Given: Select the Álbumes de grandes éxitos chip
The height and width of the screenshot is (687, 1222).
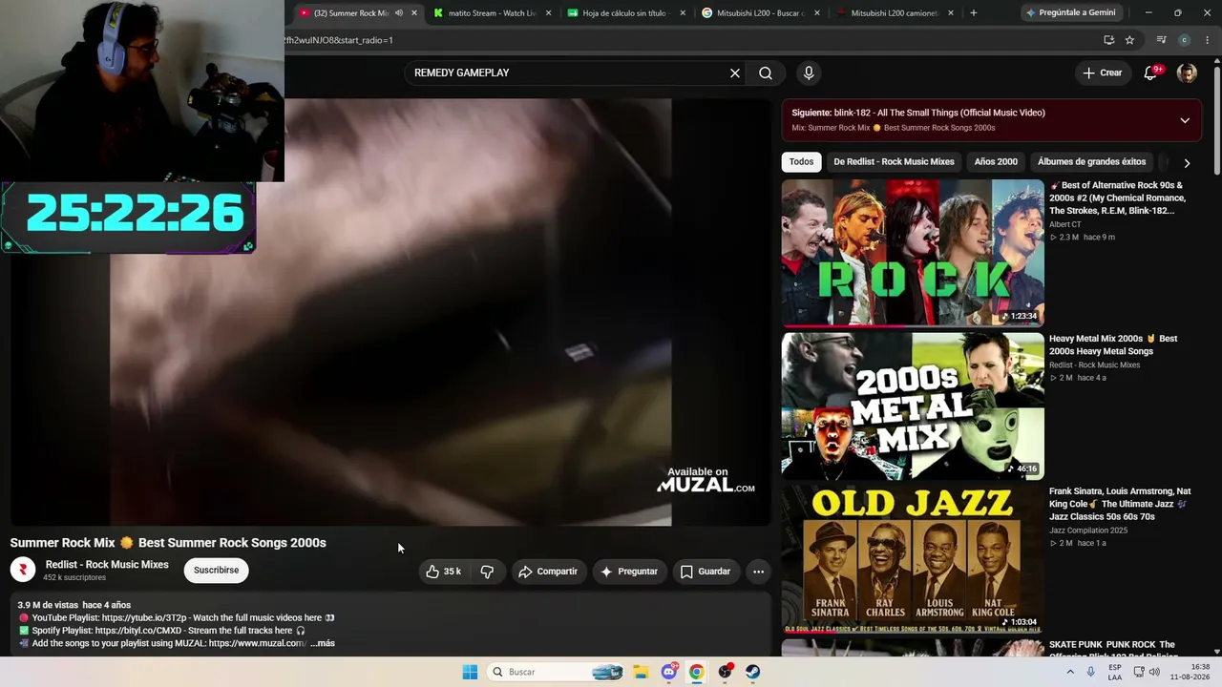Looking at the screenshot, I should [x=1091, y=162].
